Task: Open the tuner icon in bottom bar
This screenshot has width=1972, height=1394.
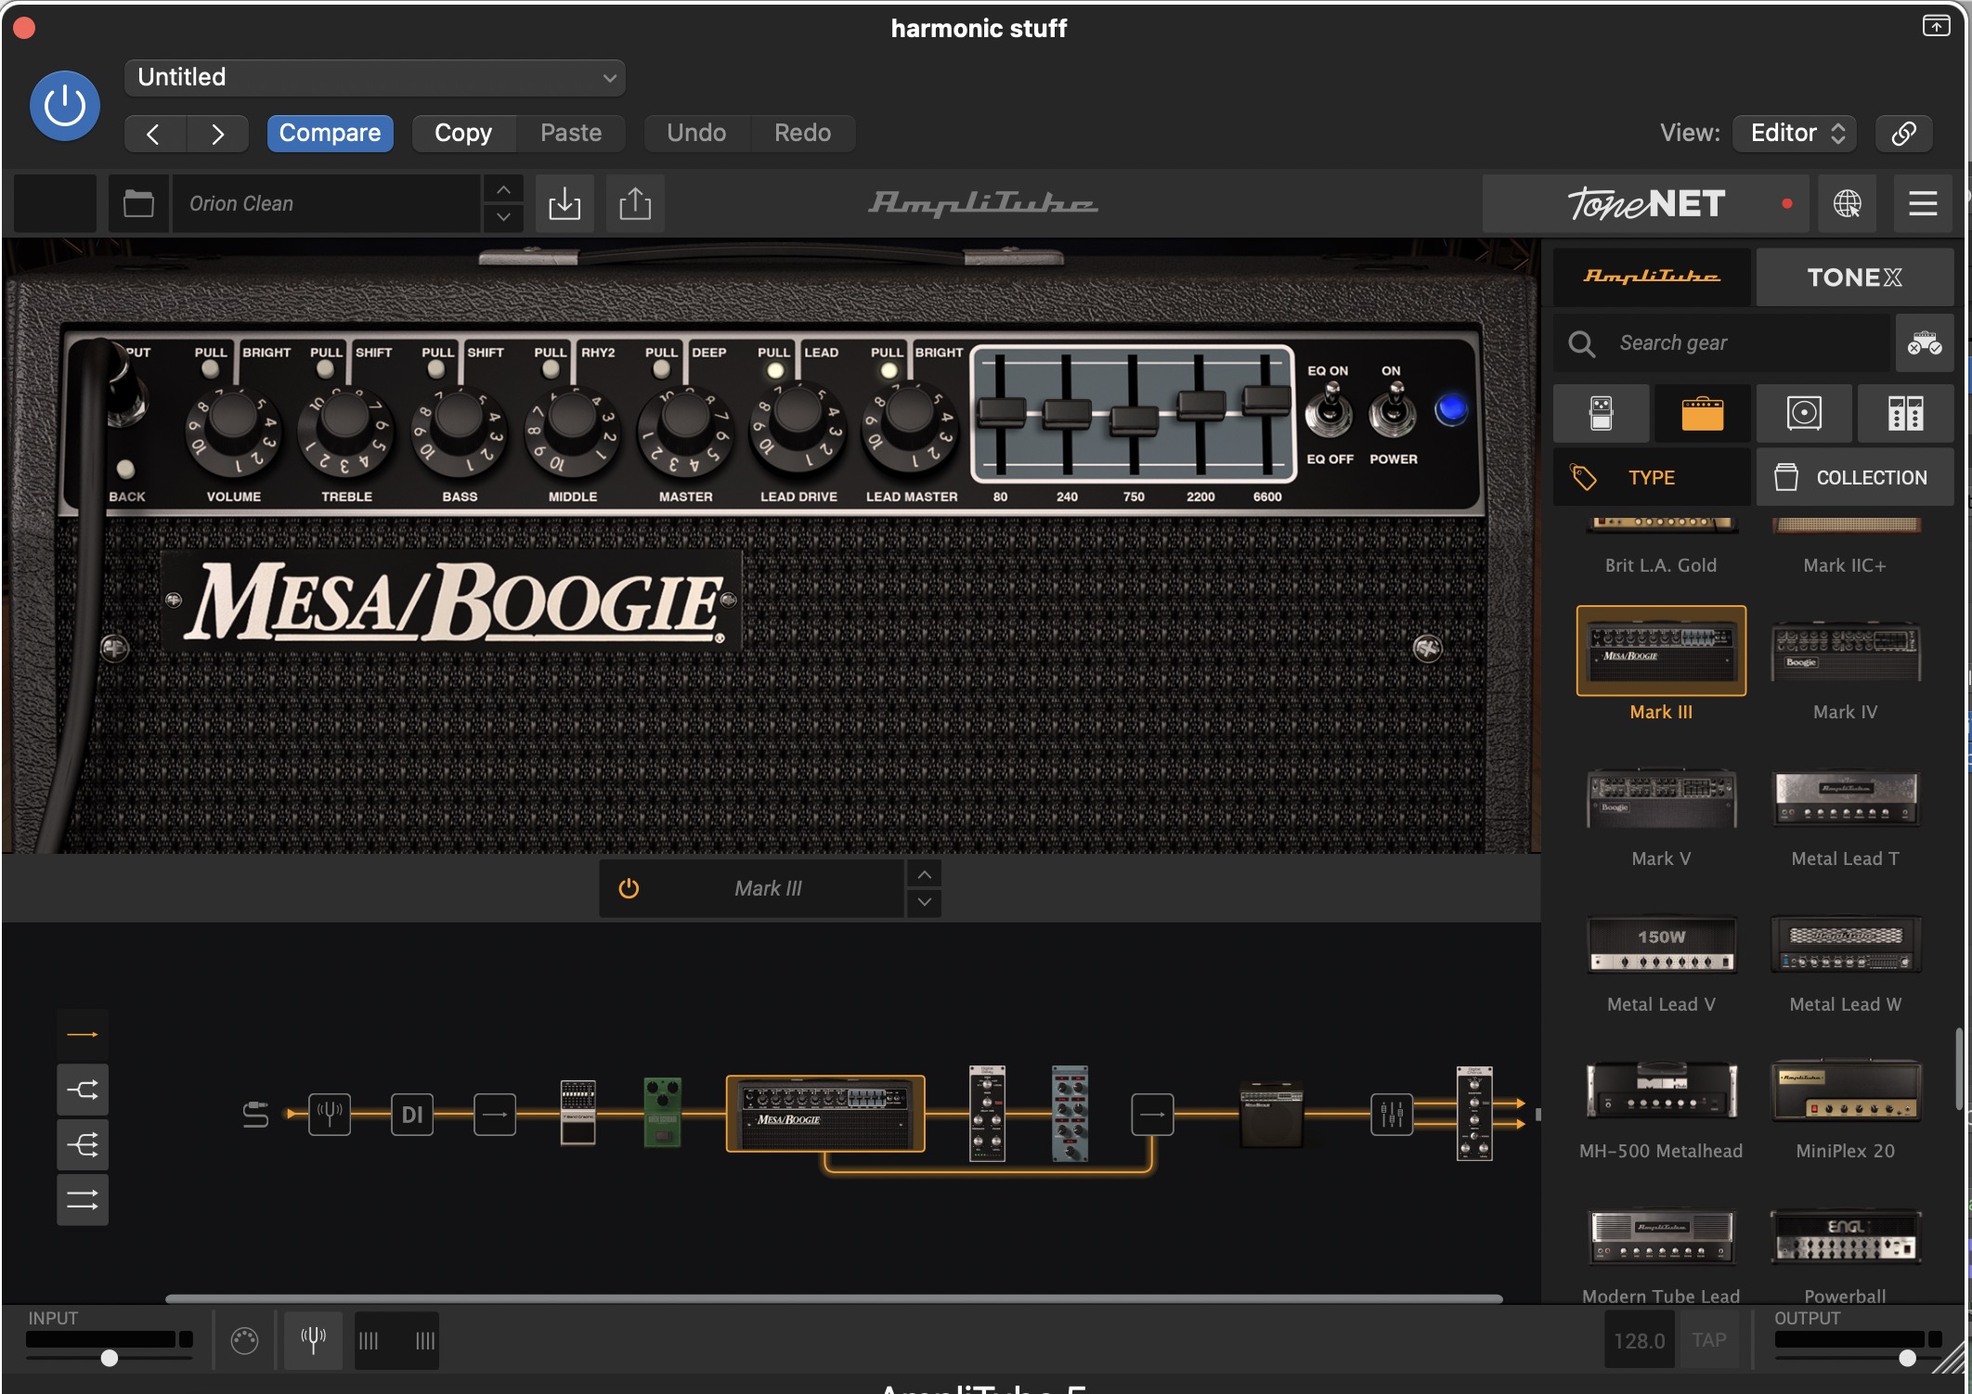Action: (x=313, y=1339)
